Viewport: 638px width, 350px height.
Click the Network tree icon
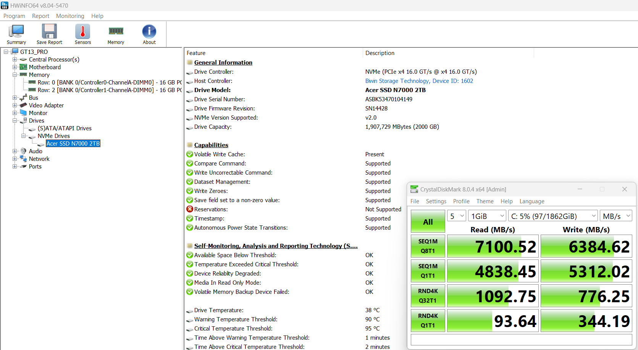[x=23, y=159]
